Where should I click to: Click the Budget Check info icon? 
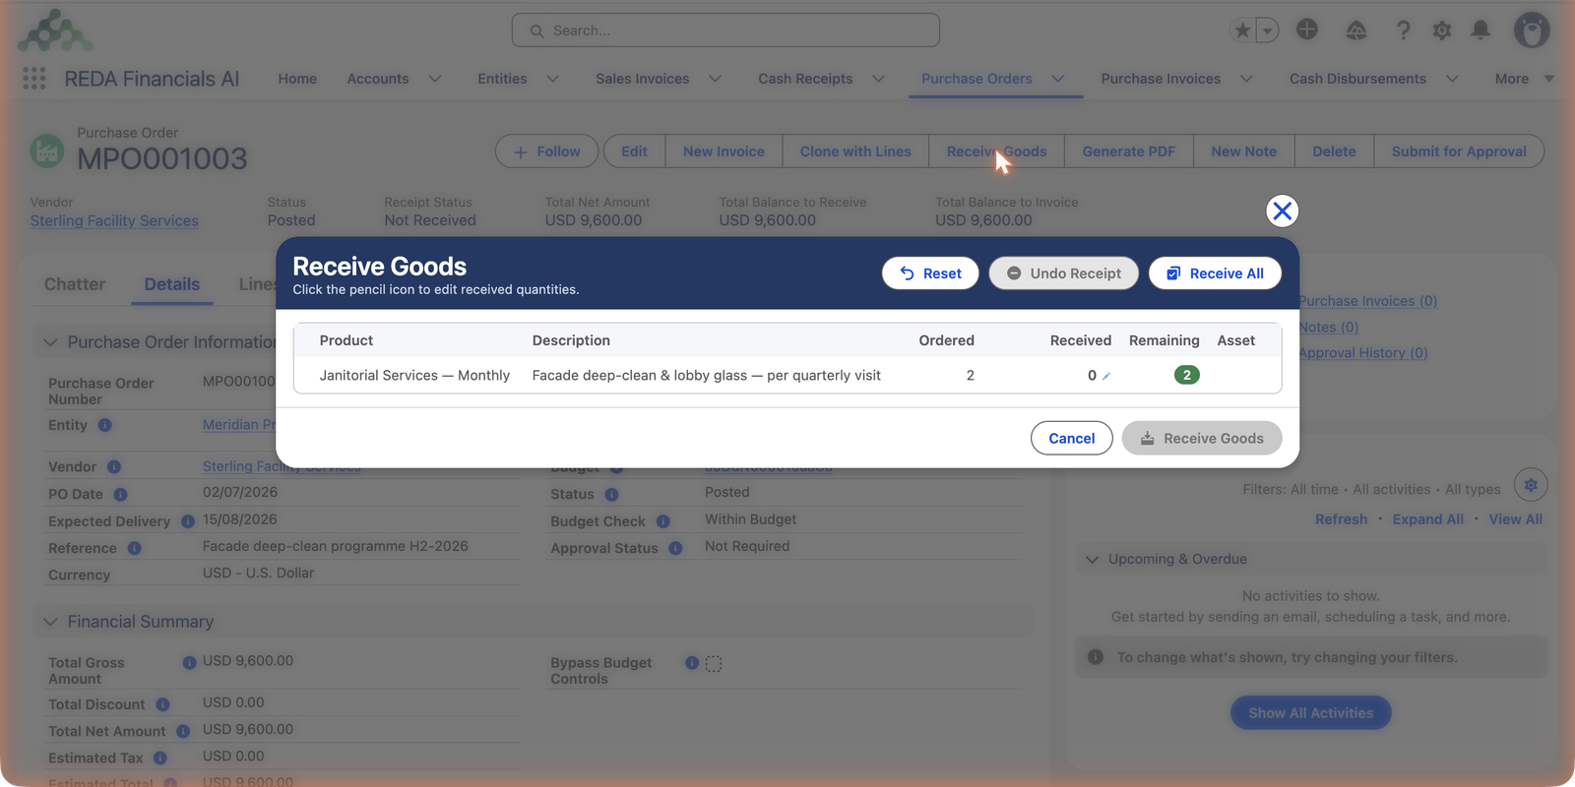(663, 521)
